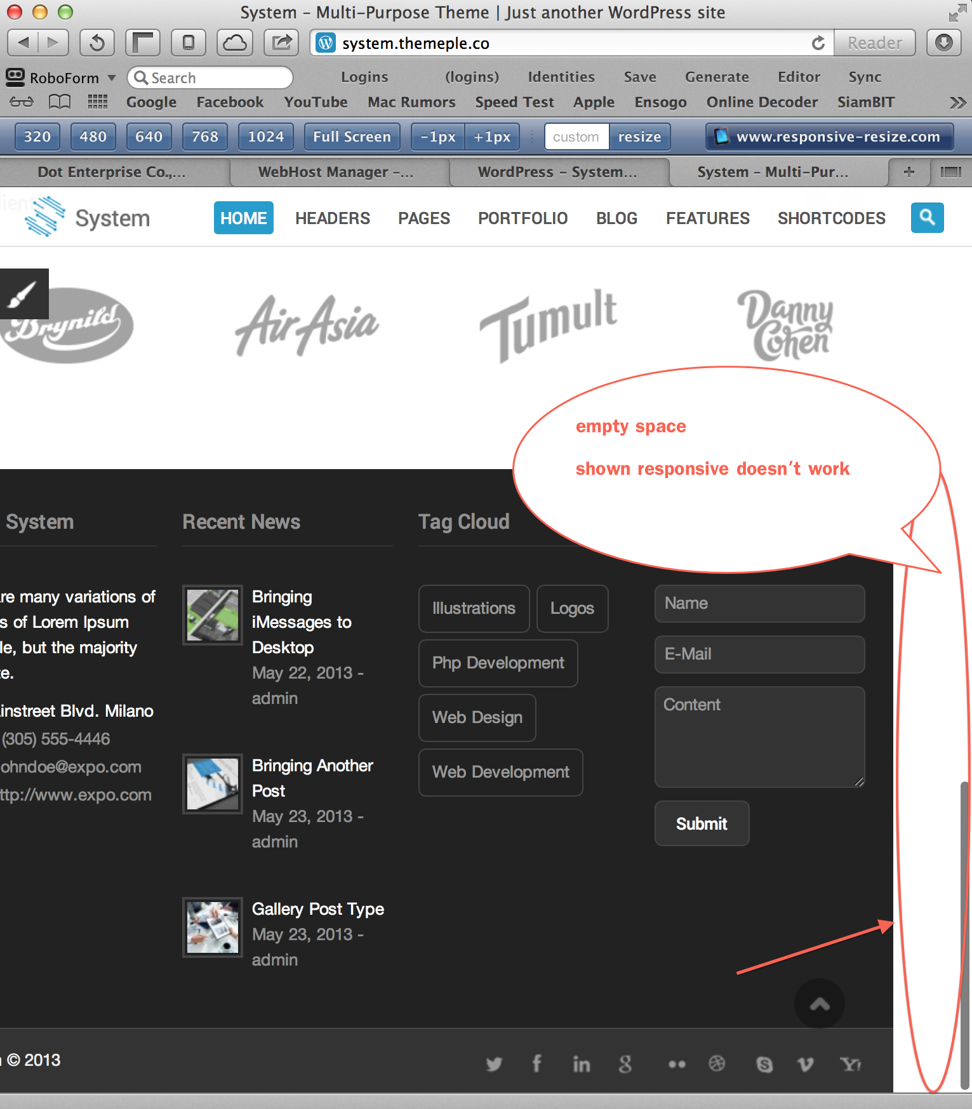Screen dimensions: 972x1109
Task: Click the WordPress favicon in the address bar
Action: coord(326,43)
